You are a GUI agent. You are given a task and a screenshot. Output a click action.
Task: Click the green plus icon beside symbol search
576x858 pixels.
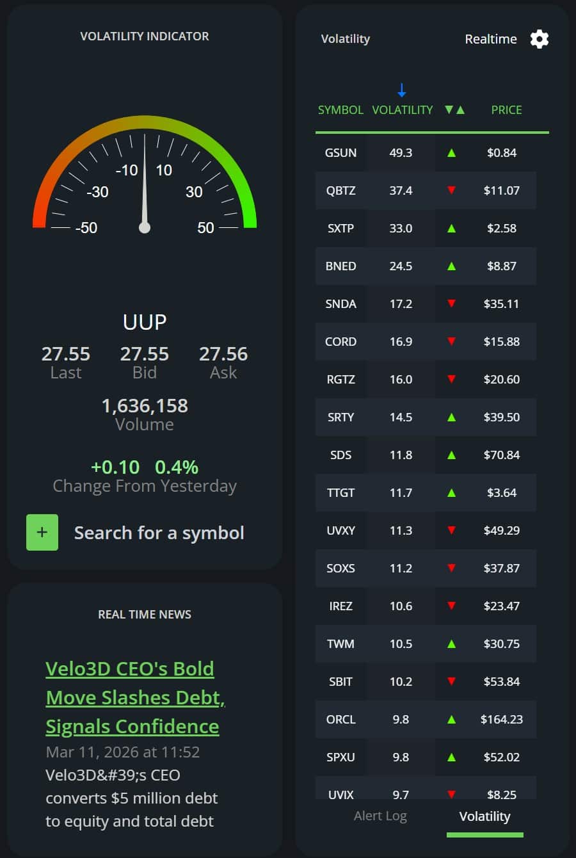(42, 532)
